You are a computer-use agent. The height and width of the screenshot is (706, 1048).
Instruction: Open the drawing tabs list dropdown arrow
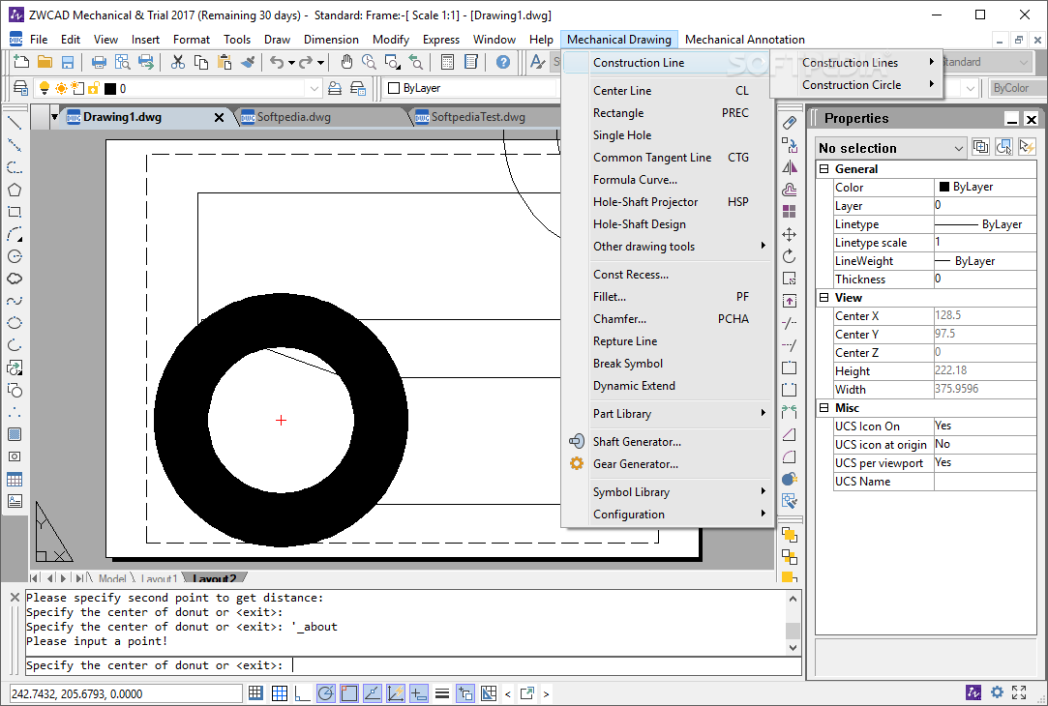point(55,117)
